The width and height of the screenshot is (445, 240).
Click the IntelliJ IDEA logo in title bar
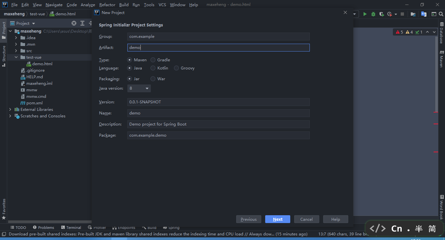[5, 5]
